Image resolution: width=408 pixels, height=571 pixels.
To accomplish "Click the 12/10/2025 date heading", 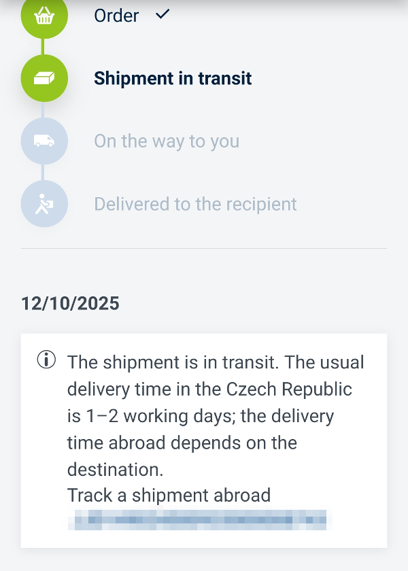I will [70, 303].
